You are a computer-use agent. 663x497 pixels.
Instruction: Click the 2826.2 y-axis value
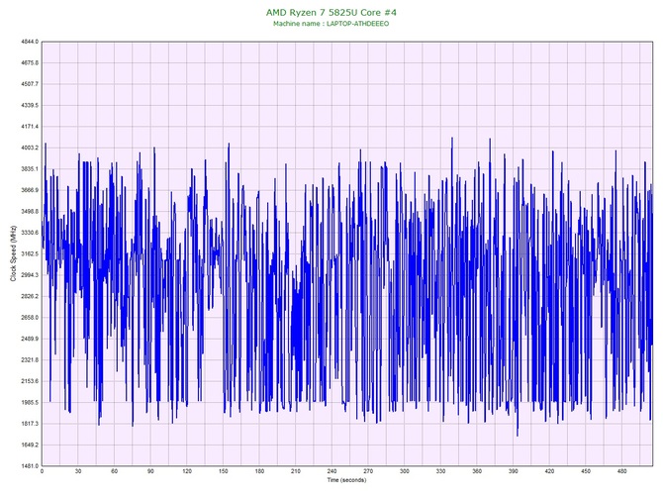(x=30, y=296)
